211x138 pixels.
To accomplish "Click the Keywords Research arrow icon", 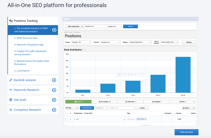I will click(x=54, y=90).
